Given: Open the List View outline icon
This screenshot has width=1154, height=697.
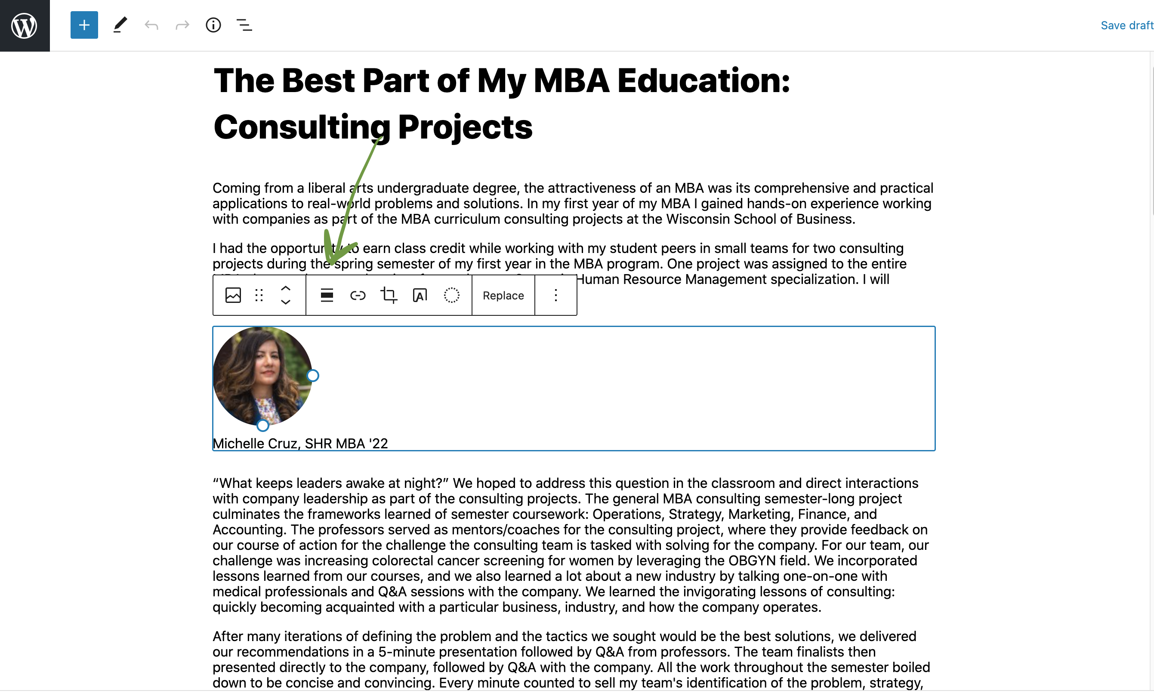Looking at the screenshot, I should pyautogui.click(x=244, y=25).
